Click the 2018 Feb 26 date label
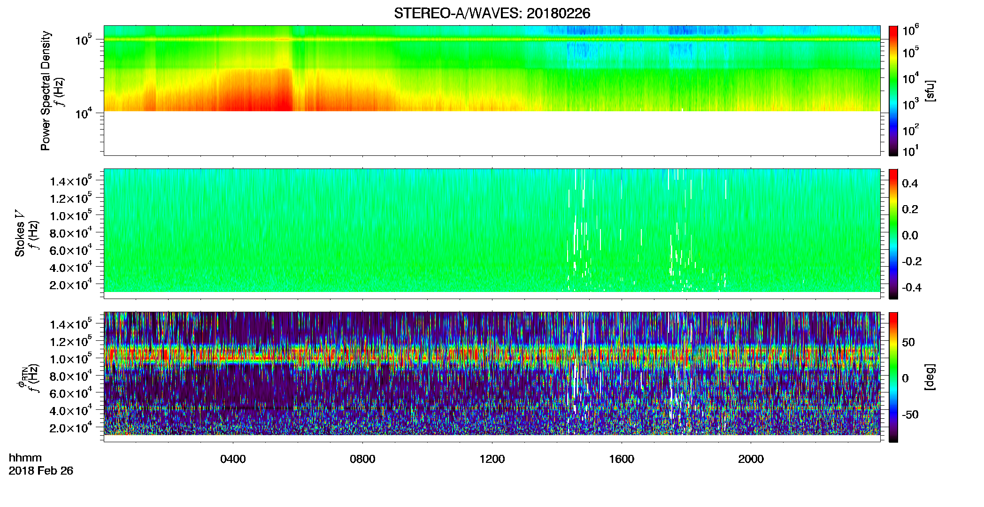The height and width of the screenshot is (507, 984). (x=41, y=471)
